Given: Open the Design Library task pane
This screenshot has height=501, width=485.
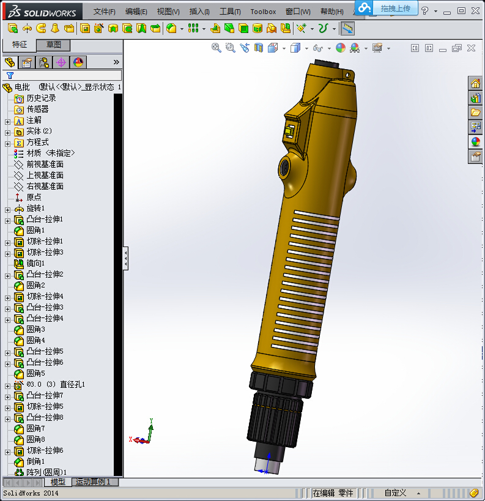Looking at the screenshot, I should point(475,98).
